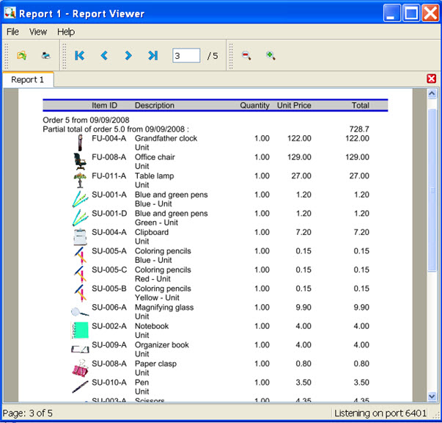Click the Description column header
The height and width of the screenshot is (423, 442).
point(155,105)
